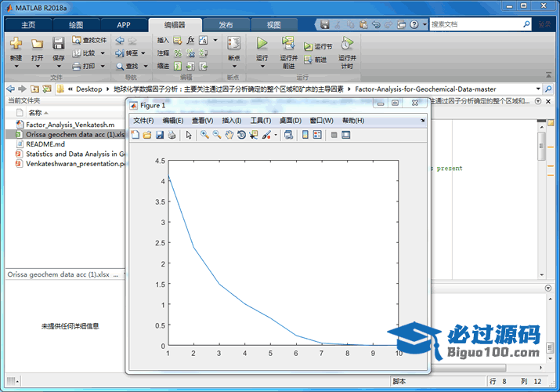Open 帮助(H) menu in Figure 1
The image size is (560, 392).
pyautogui.click(x=353, y=121)
